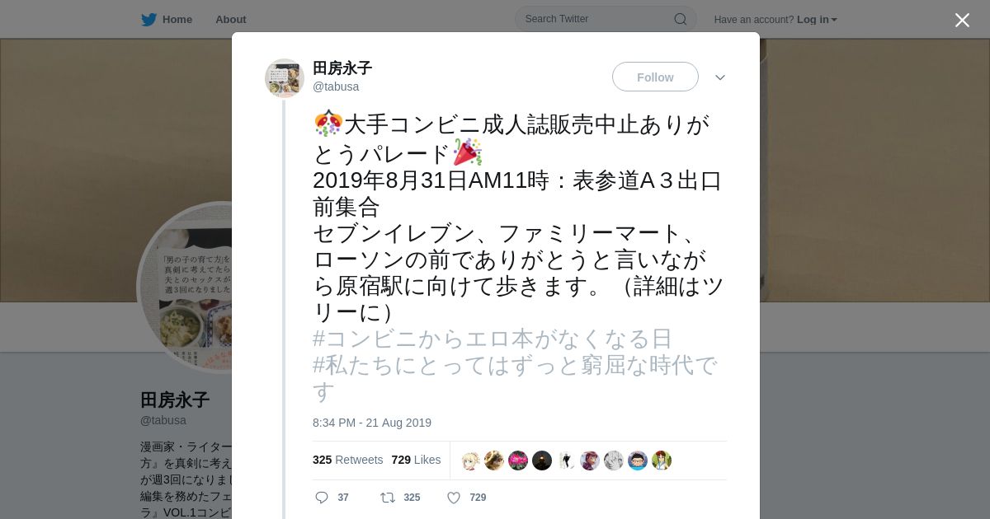Open the tweet timestamp 8:34 PM link
This screenshot has width=990, height=519.
tap(372, 423)
